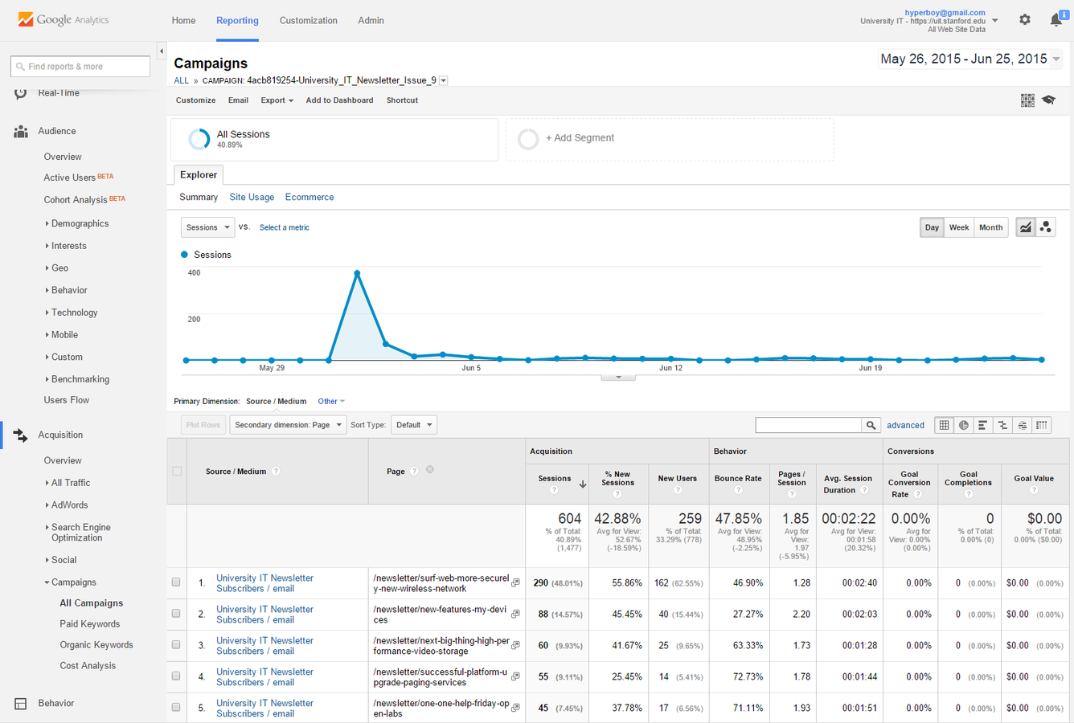
Task: Collapse the left sidebar arrow
Action: (162, 51)
